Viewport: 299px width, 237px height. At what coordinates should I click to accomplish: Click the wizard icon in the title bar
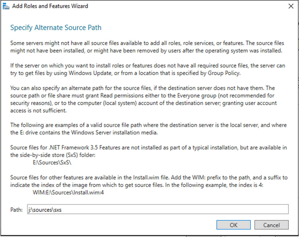tap(6, 6)
